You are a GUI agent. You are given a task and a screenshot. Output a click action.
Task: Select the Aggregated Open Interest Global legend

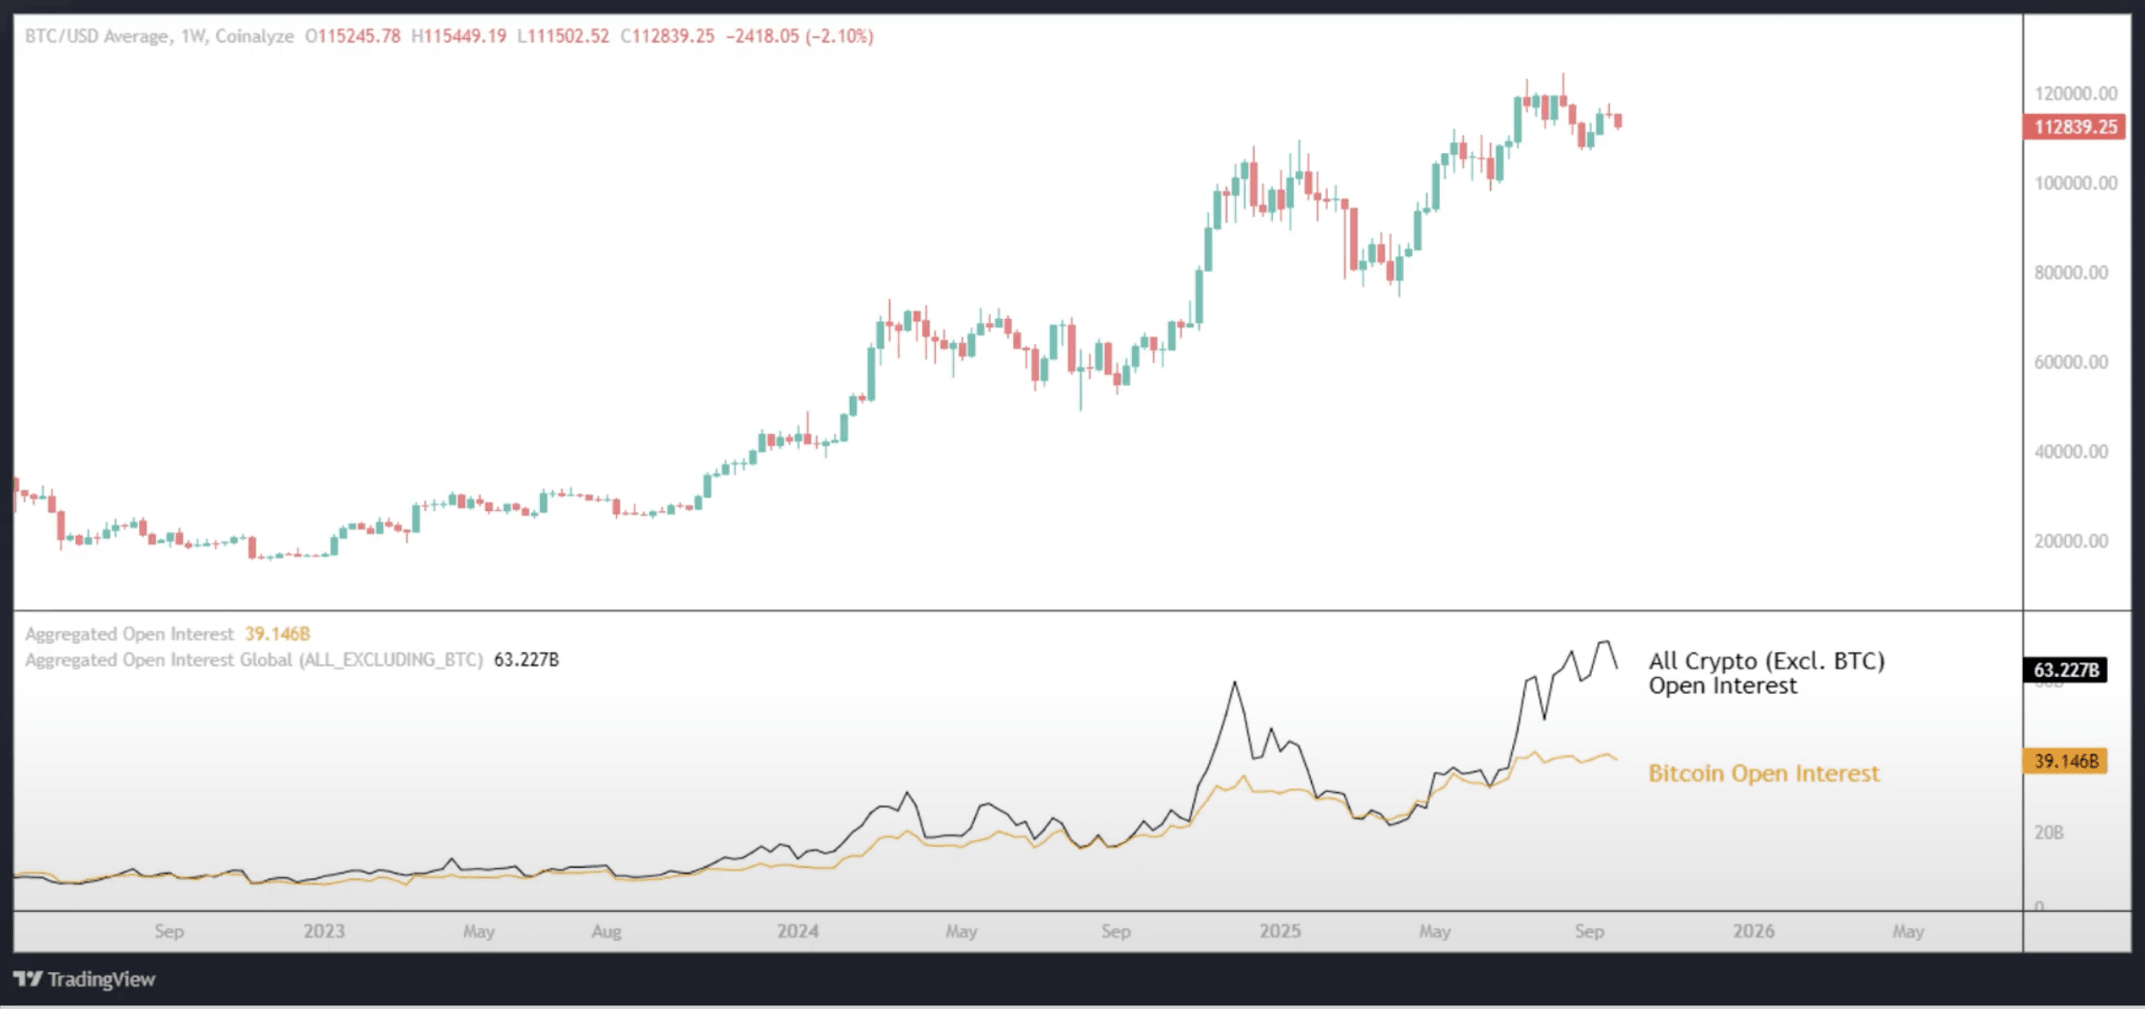(253, 660)
